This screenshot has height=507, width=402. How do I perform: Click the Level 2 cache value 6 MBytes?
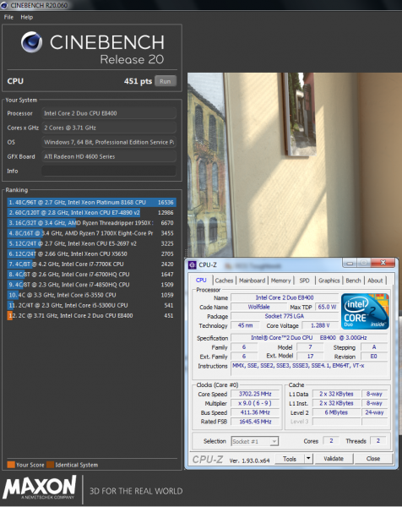coord(336,412)
